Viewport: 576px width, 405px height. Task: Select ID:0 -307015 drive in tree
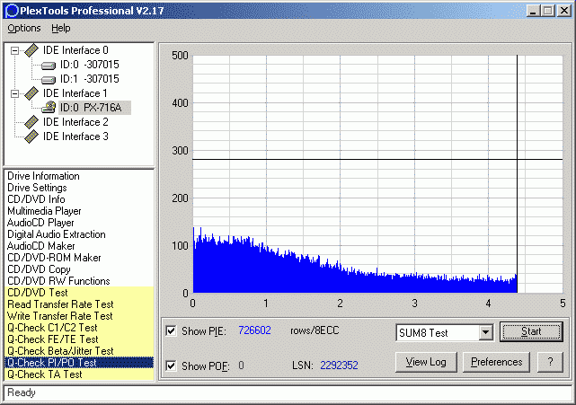90,65
